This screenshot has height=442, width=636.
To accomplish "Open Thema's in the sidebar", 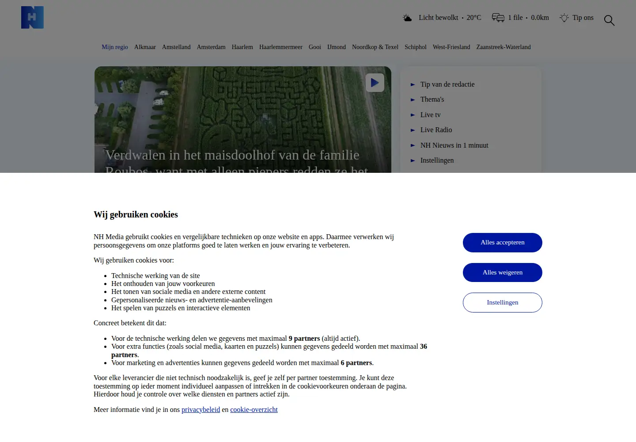I will pyautogui.click(x=432, y=99).
